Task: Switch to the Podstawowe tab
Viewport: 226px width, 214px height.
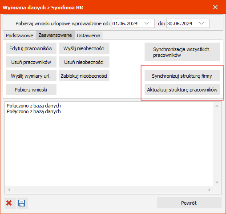Action: (x=20, y=36)
